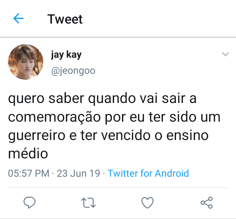Viewport: 236px width, 220px height.
Task: Tap the 23 Jun 19 date
Action: 78,173
